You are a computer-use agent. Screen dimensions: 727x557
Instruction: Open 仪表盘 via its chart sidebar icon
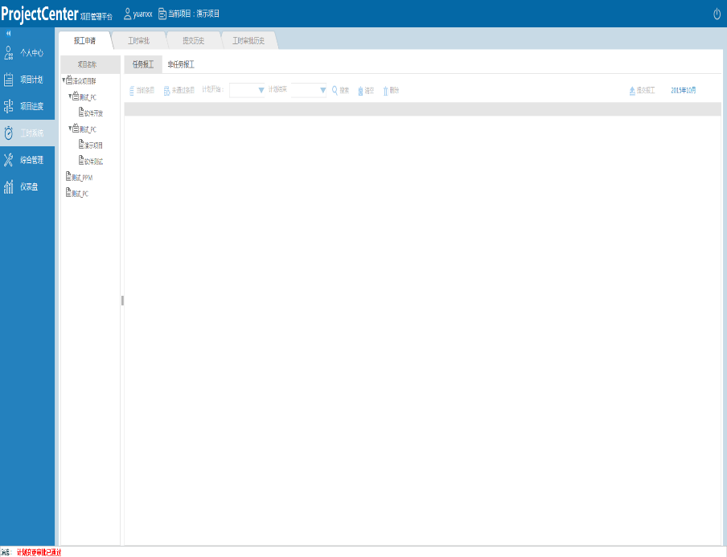(10, 186)
